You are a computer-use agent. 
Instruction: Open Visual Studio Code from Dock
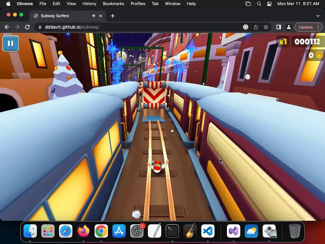point(208,231)
